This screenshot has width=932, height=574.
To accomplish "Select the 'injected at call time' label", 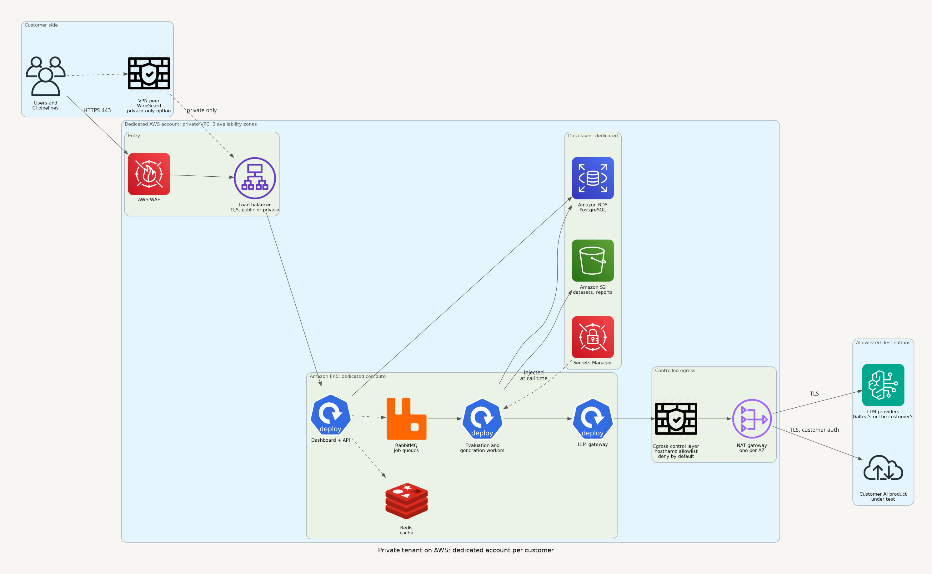I will coord(534,375).
